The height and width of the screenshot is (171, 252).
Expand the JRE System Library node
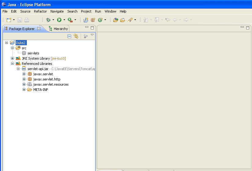[x=13, y=58]
